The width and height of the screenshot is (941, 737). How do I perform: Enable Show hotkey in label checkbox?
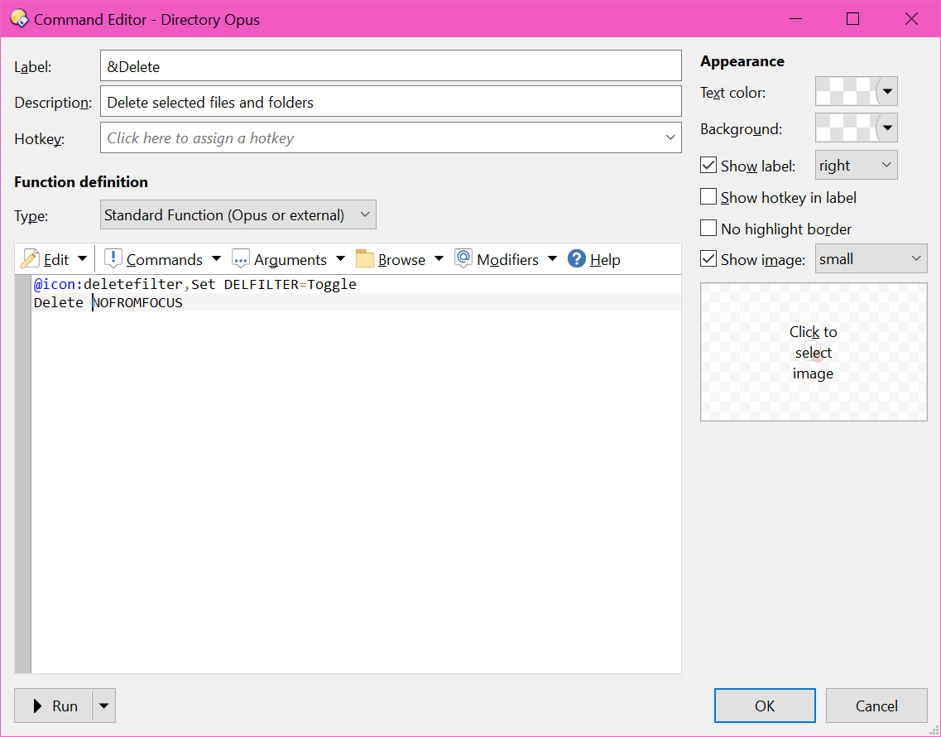[x=708, y=197]
